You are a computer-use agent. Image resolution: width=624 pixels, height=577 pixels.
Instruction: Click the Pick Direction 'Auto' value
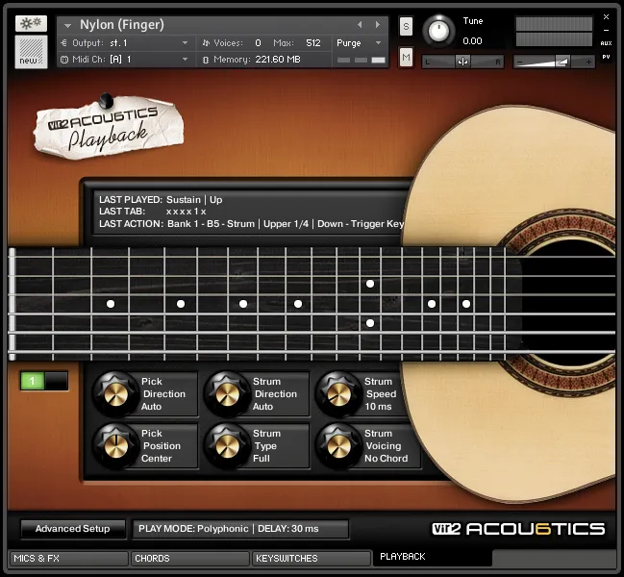(151, 407)
